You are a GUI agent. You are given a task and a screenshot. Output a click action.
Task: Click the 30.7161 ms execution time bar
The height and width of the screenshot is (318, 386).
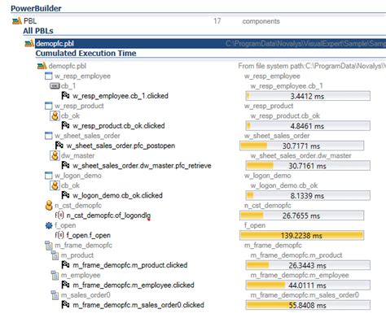[x=308, y=166]
